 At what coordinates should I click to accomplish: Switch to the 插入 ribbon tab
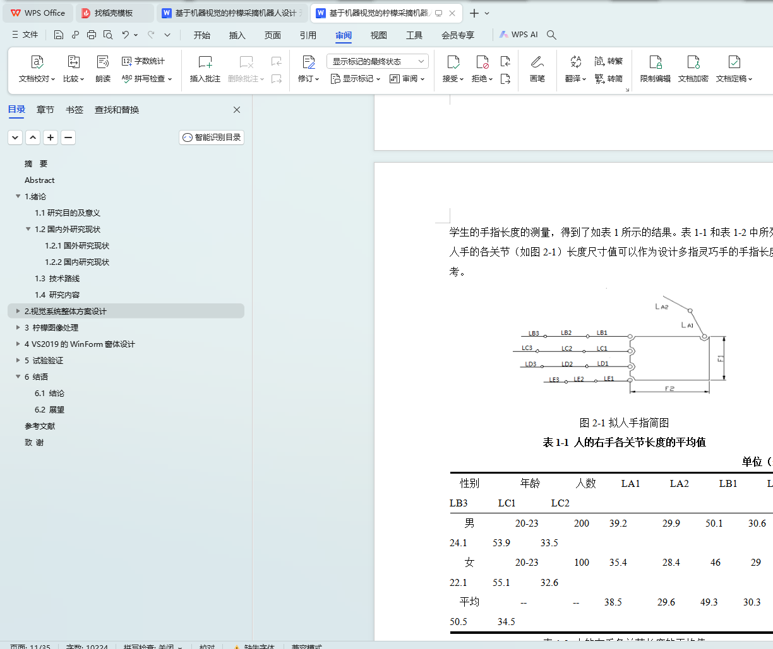(237, 35)
